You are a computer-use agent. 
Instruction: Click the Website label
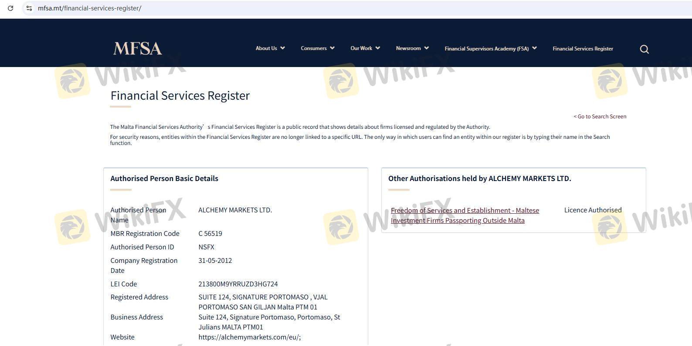pyautogui.click(x=122, y=337)
